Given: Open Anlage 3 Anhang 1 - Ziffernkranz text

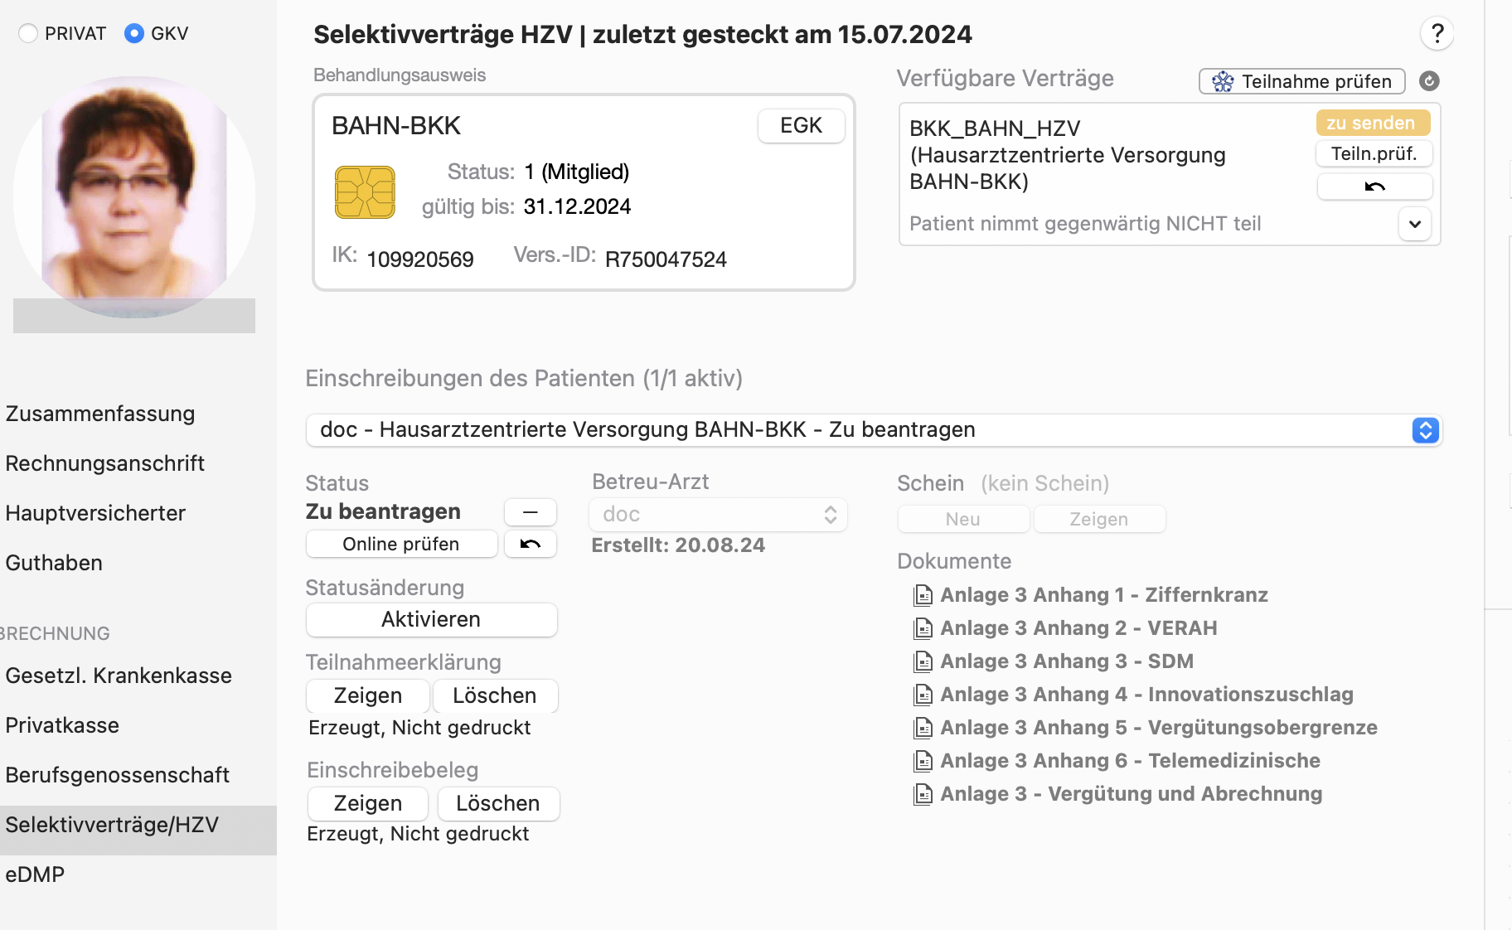Looking at the screenshot, I should tap(1104, 595).
